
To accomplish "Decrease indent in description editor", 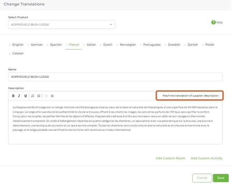I will click(46, 96).
